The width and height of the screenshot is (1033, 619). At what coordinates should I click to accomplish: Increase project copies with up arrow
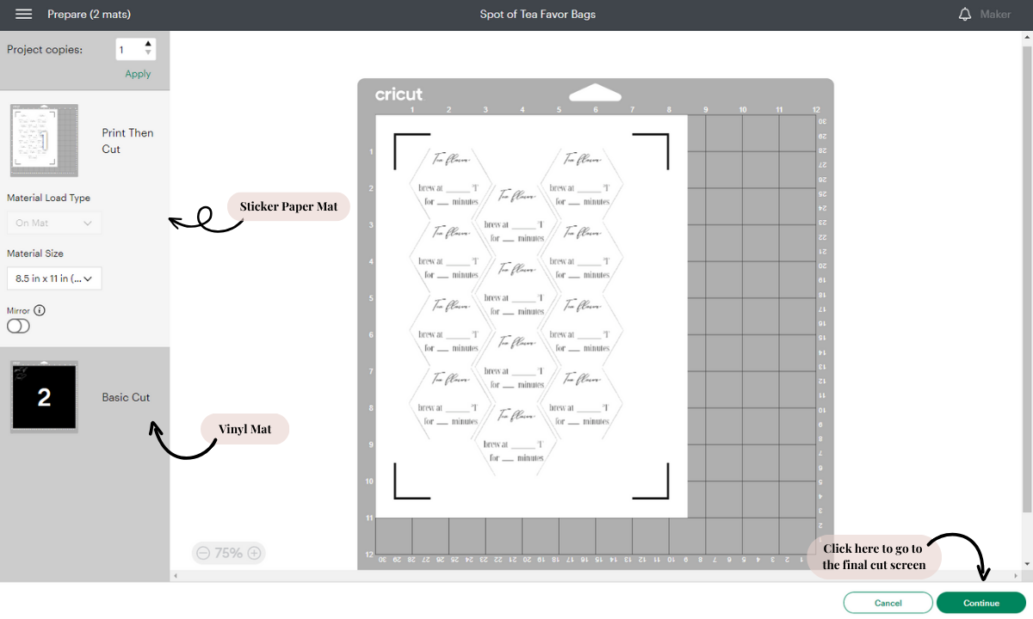tap(148, 44)
